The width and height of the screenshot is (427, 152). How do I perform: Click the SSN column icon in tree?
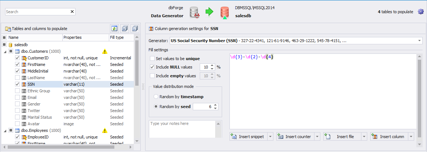coord(24,84)
